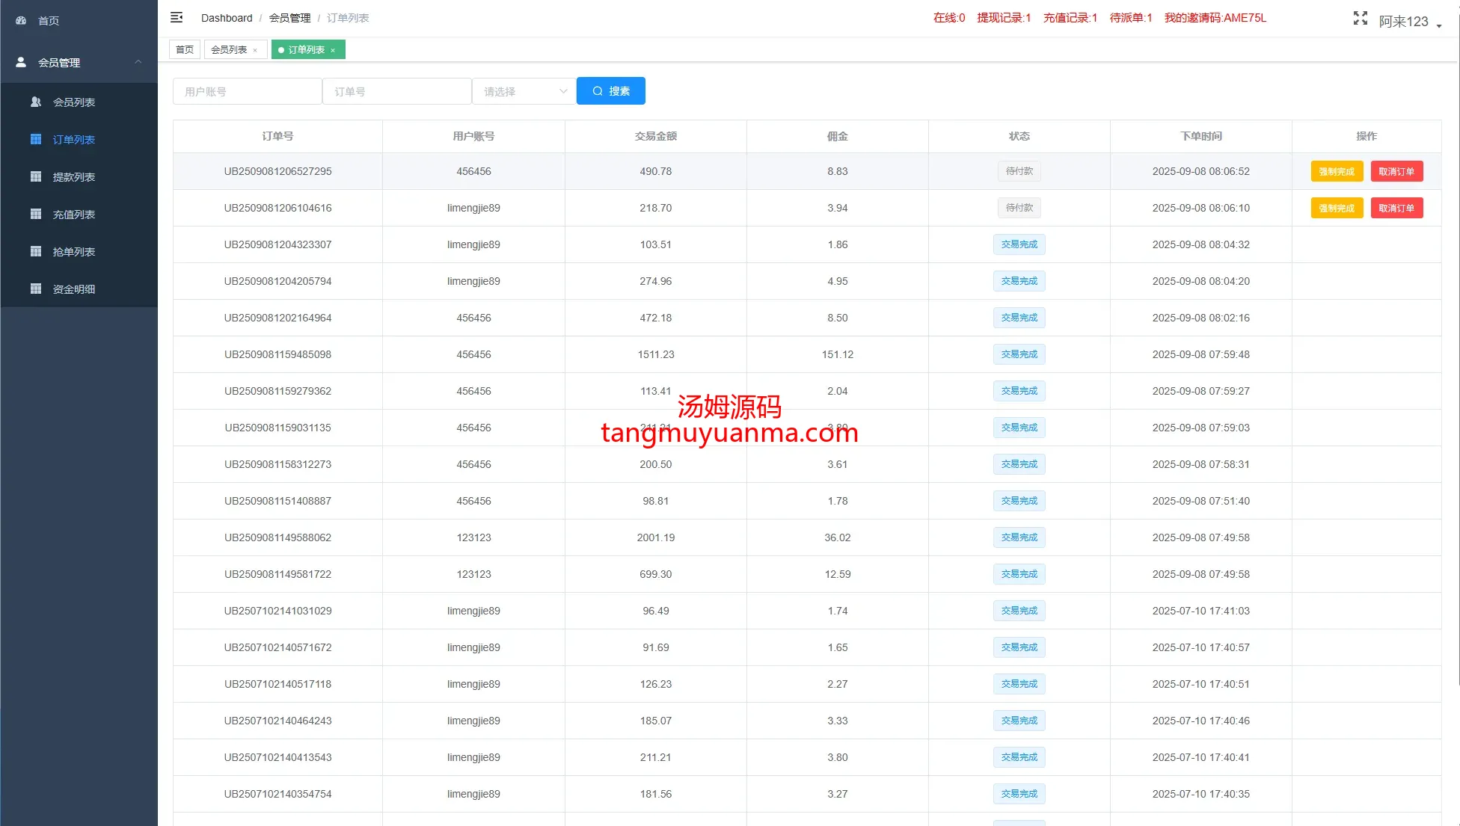Click 取消订单 for order UB2509081206104616
The width and height of the screenshot is (1460, 826).
pos(1396,208)
